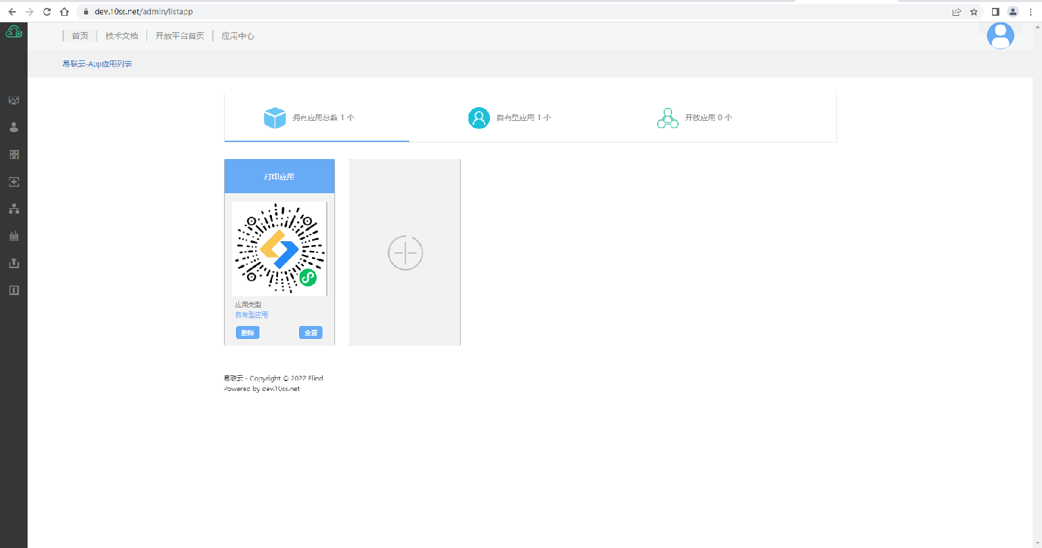Open browser side panel
Image resolution: width=1042 pixels, height=548 pixels.
pyautogui.click(x=995, y=12)
